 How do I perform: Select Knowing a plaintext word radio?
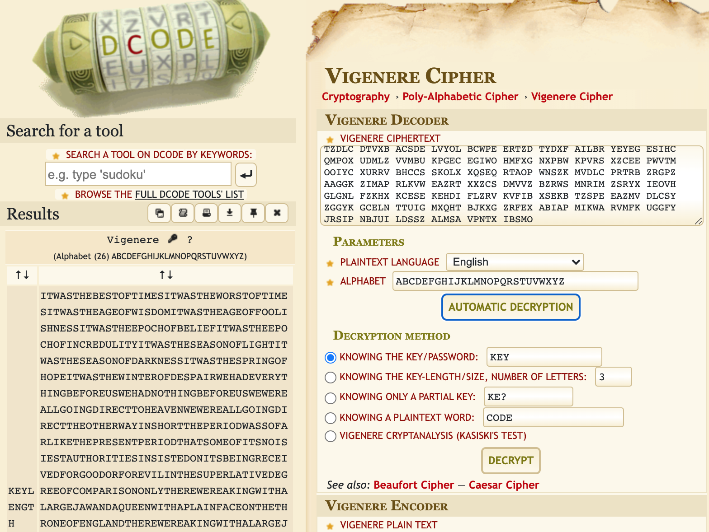331,418
